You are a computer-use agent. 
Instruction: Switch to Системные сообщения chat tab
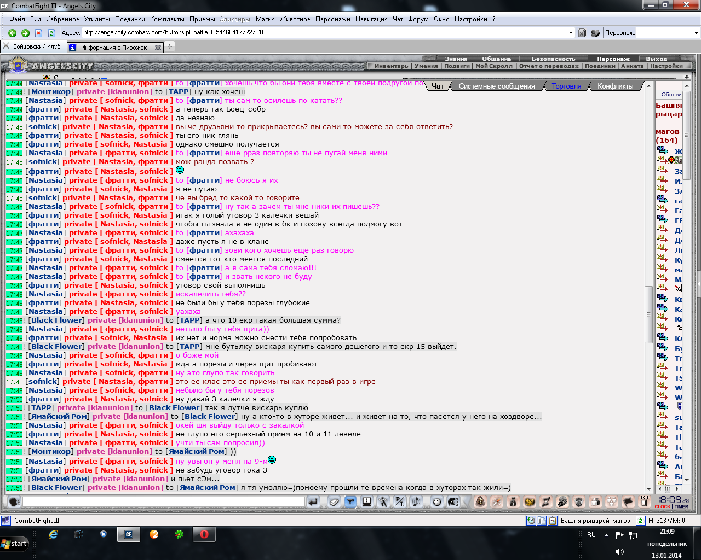tap(497, 86)
